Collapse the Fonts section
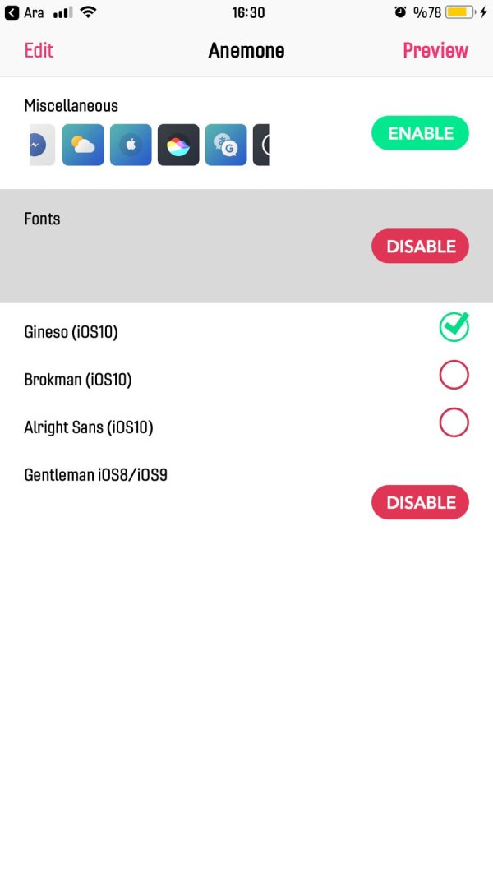 (42, 219)
